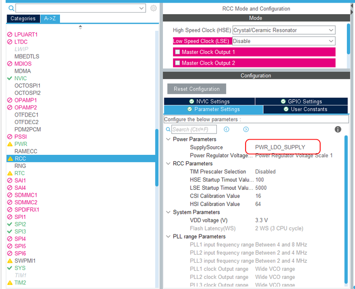Click the sort arrows above the peripheral list
Screen dimensions: 355x289
(80, 27)
